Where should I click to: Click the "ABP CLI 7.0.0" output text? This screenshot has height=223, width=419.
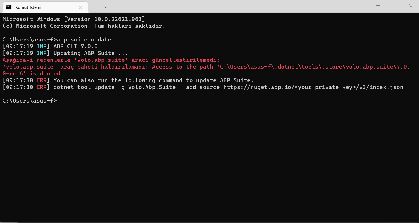click(75, 46)
